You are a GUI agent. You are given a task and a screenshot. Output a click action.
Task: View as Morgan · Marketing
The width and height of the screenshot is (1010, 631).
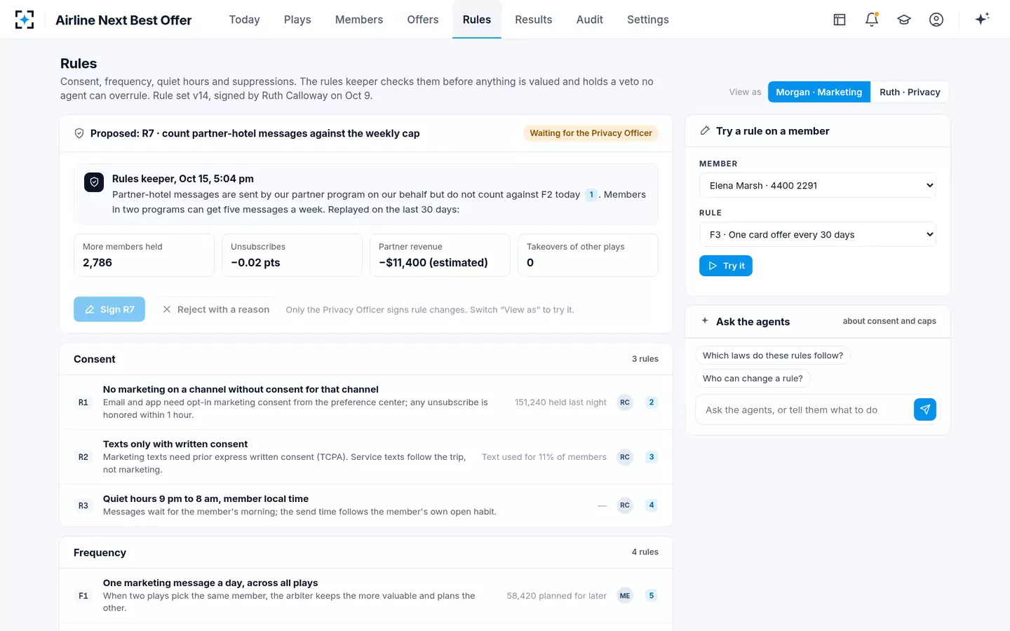click(819, 92)
